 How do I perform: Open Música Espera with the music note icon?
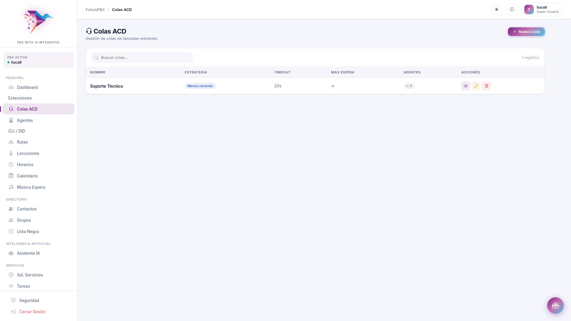[31, 187]
